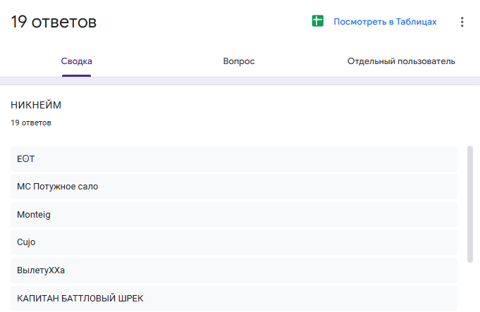This screenshot has width=480, height=312.
Task: Click the «КАПИТАН БАТТЛОВЫЙ ШРЕК» answer
Action: click(80, 298)
